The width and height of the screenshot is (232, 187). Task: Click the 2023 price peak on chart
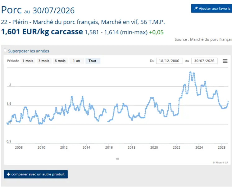click(x=190, y=72)
